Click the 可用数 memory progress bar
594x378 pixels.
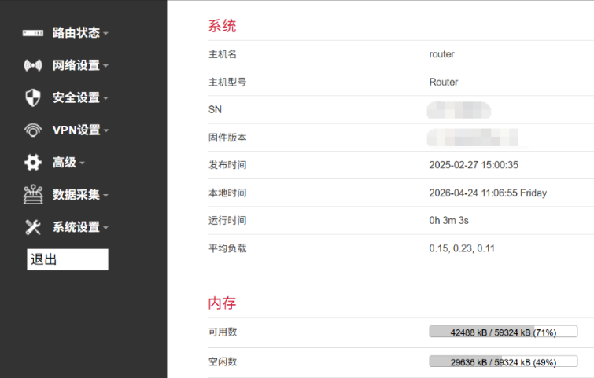503,332
